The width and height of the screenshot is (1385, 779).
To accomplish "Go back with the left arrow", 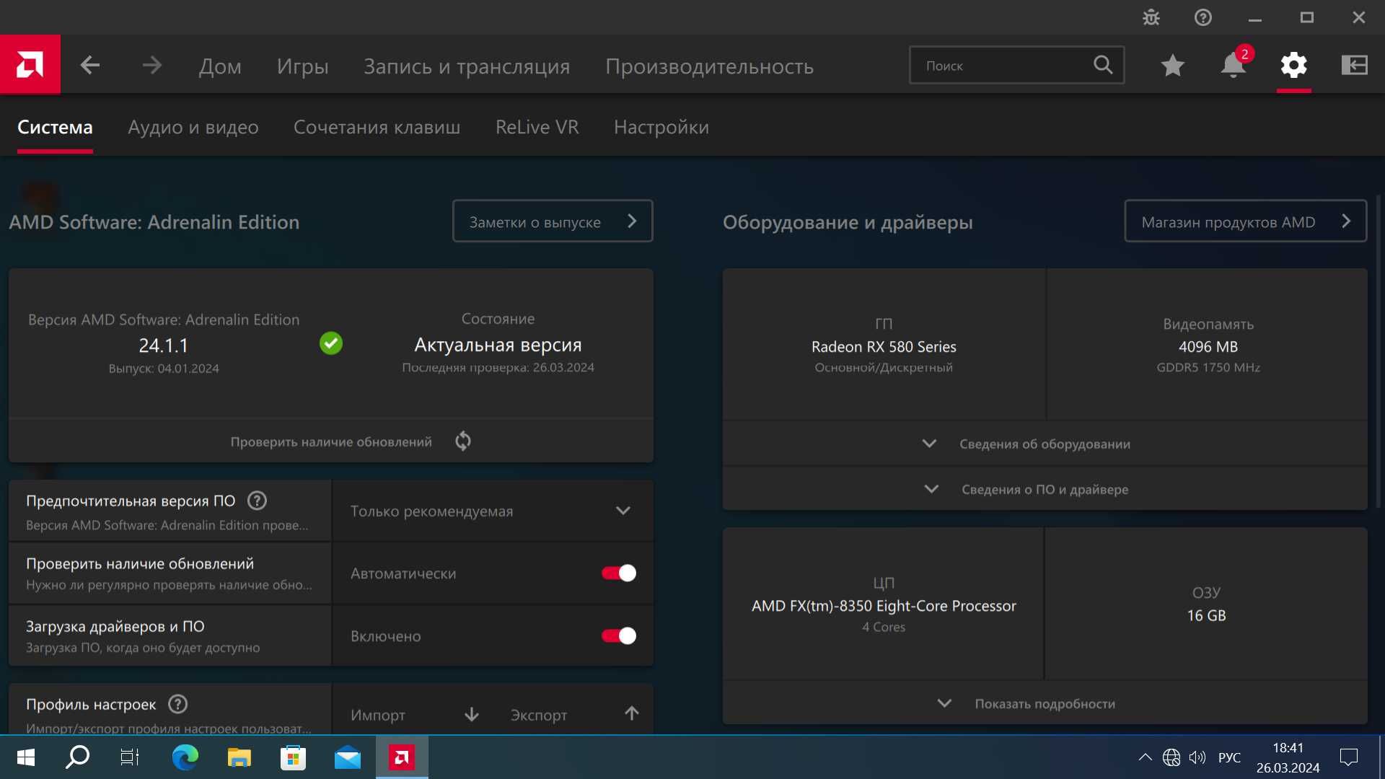I will tap(89, 66).
